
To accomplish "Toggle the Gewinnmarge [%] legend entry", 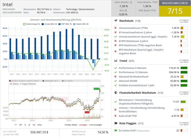I will point(32,24).
